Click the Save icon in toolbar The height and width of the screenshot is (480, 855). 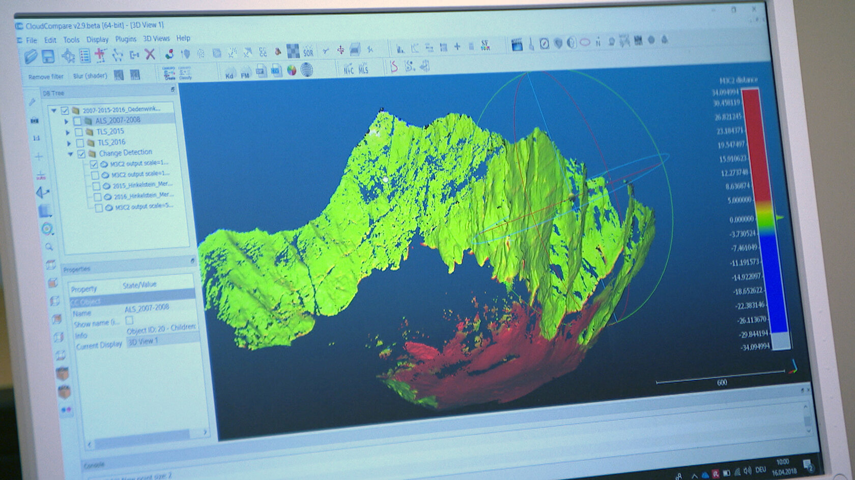click(x=48, y=56)
